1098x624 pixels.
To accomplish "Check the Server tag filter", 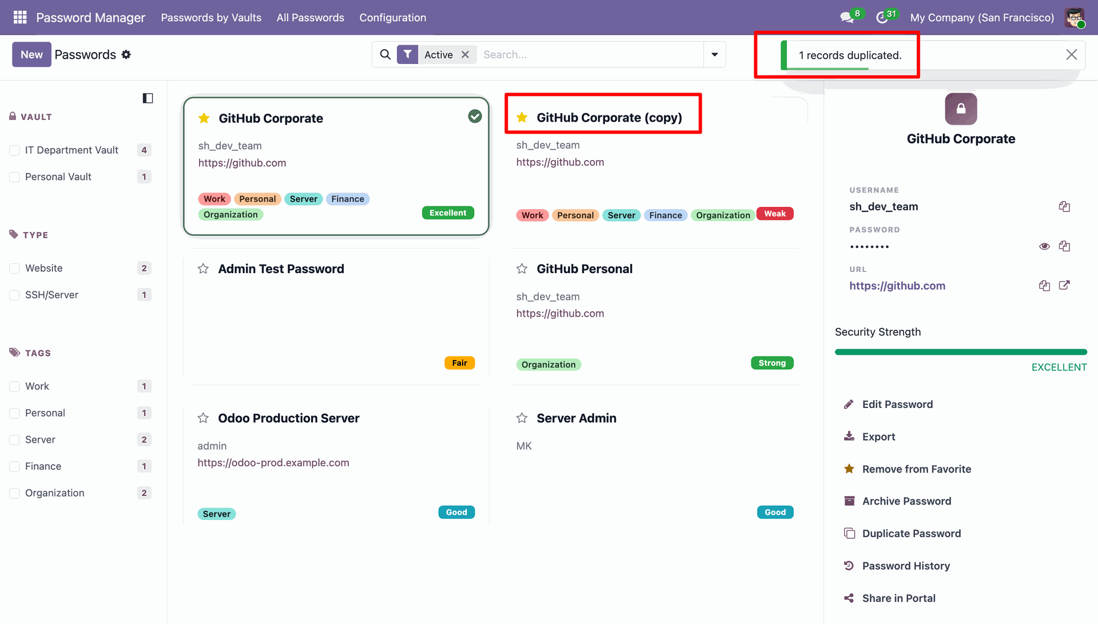I will (x=15, y=440).
